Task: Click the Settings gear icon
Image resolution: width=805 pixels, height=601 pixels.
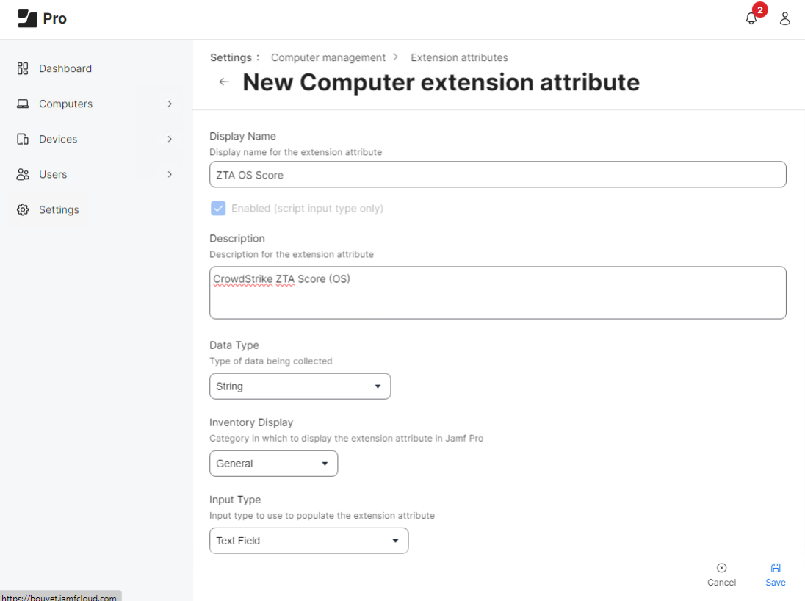Action: click(x=23, y=209)
